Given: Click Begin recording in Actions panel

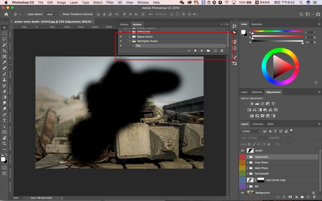Looking at the screenshot, I should (x=195, y=51).
